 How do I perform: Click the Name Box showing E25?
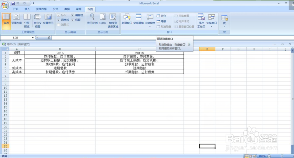pyautogui.click(x=16, y=38)
